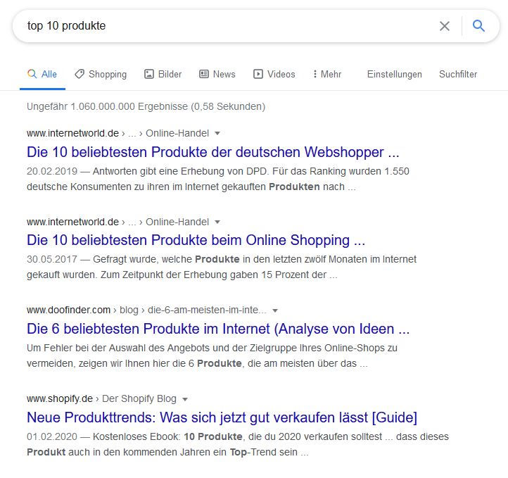Expand dropdown arrow for second internetworld.de result
Viewport: 508px width, 478px height.
(x=217, y=222)
